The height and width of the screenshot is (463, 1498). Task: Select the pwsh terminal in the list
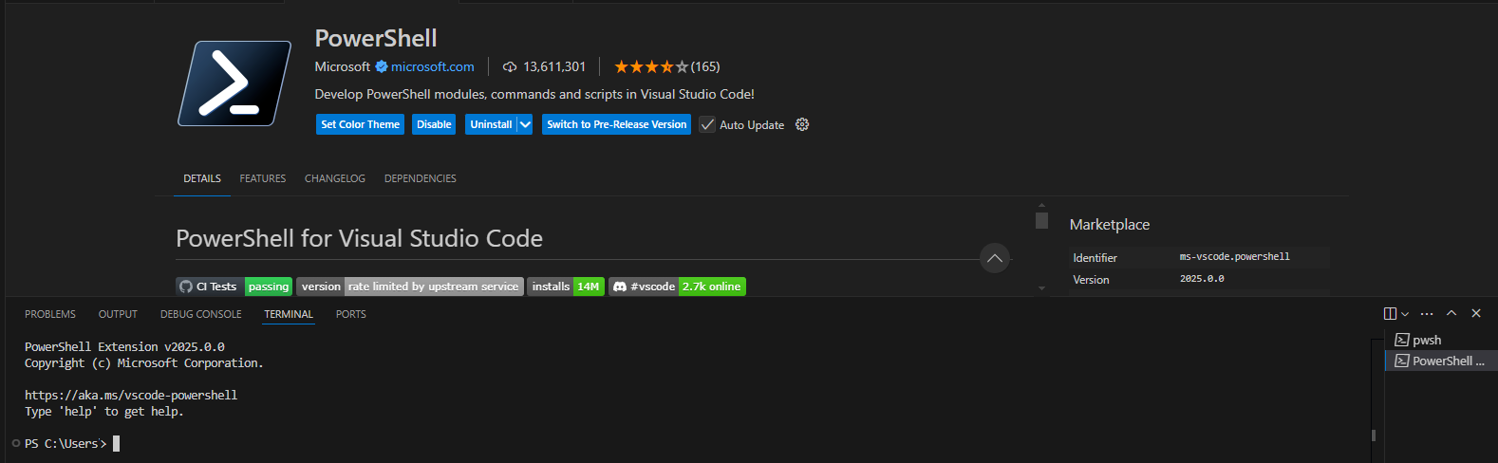[1441, 340]
